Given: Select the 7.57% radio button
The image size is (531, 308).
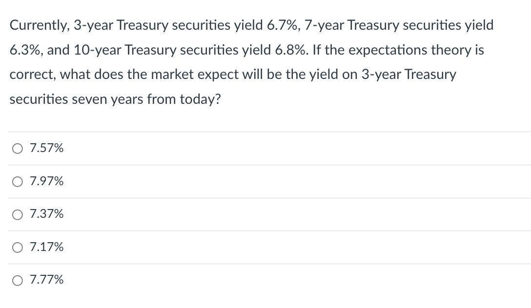Looking at the screenshot, I should coord(18,148).
